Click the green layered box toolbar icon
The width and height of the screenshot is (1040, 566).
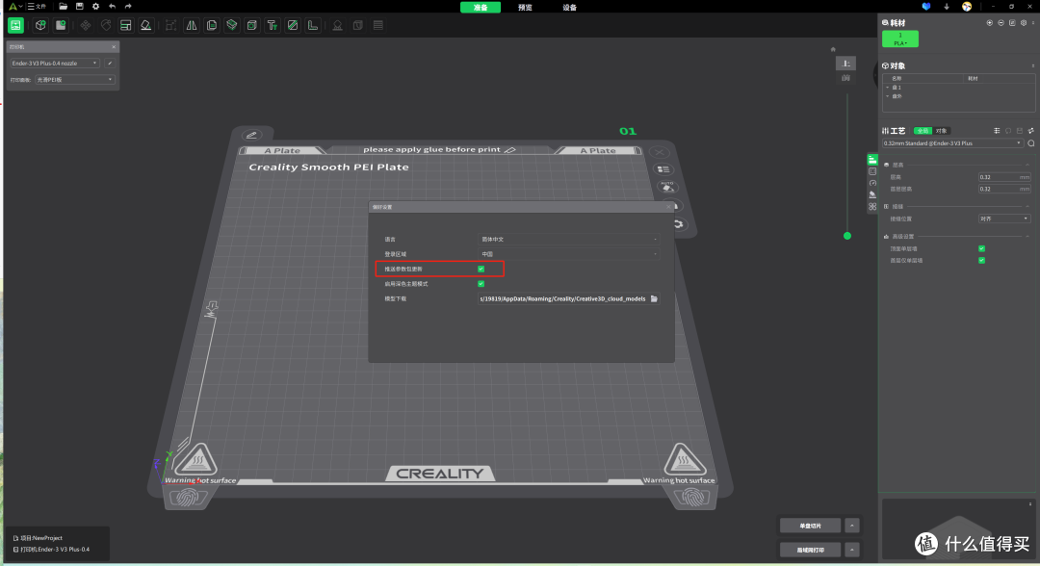coord(231,25)
